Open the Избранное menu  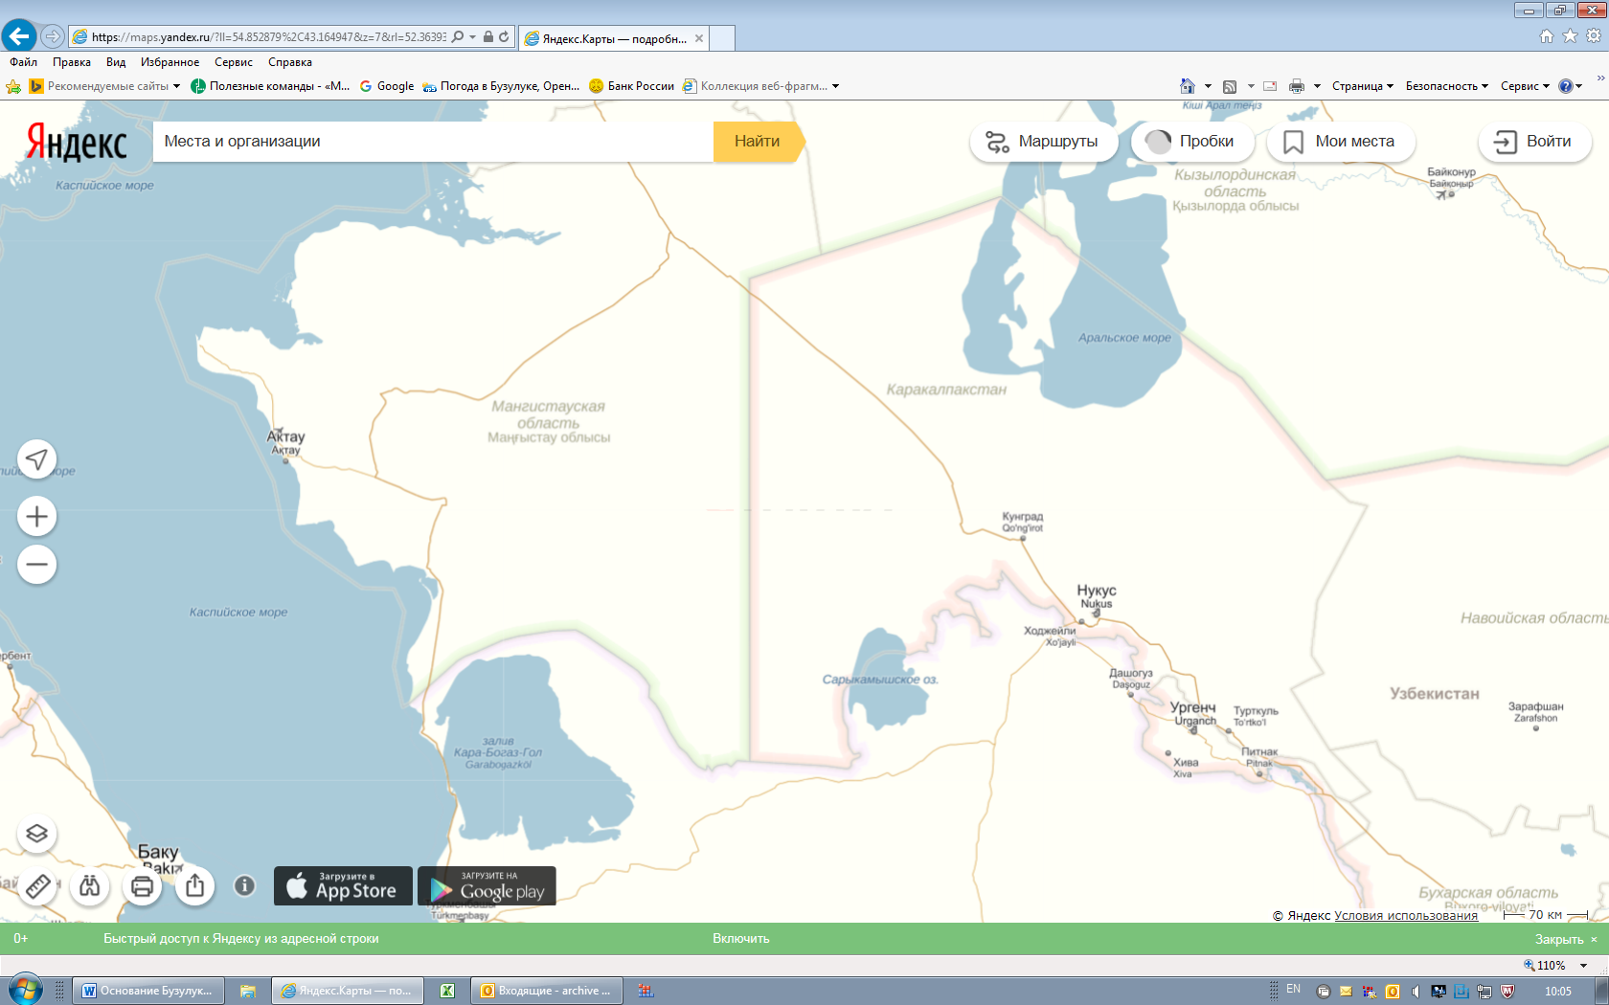(170, 62)
